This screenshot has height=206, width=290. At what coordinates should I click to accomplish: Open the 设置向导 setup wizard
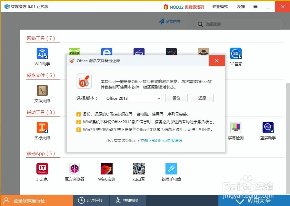170,22
